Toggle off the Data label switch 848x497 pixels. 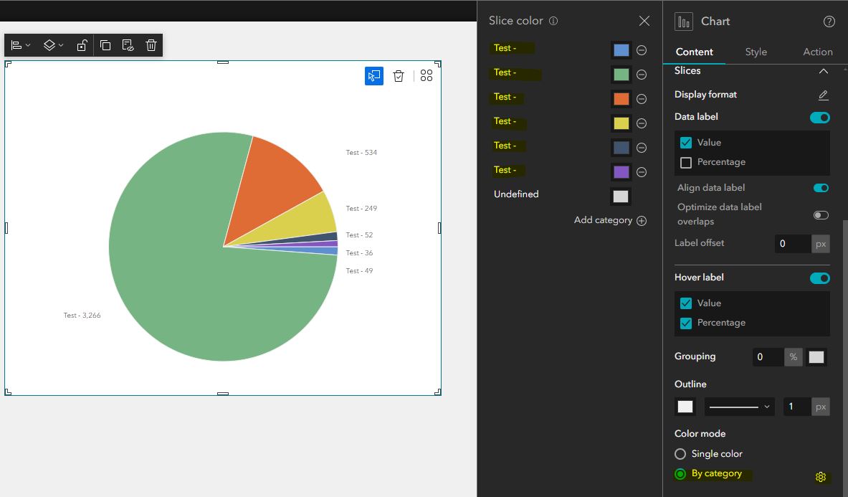(819, 117)
